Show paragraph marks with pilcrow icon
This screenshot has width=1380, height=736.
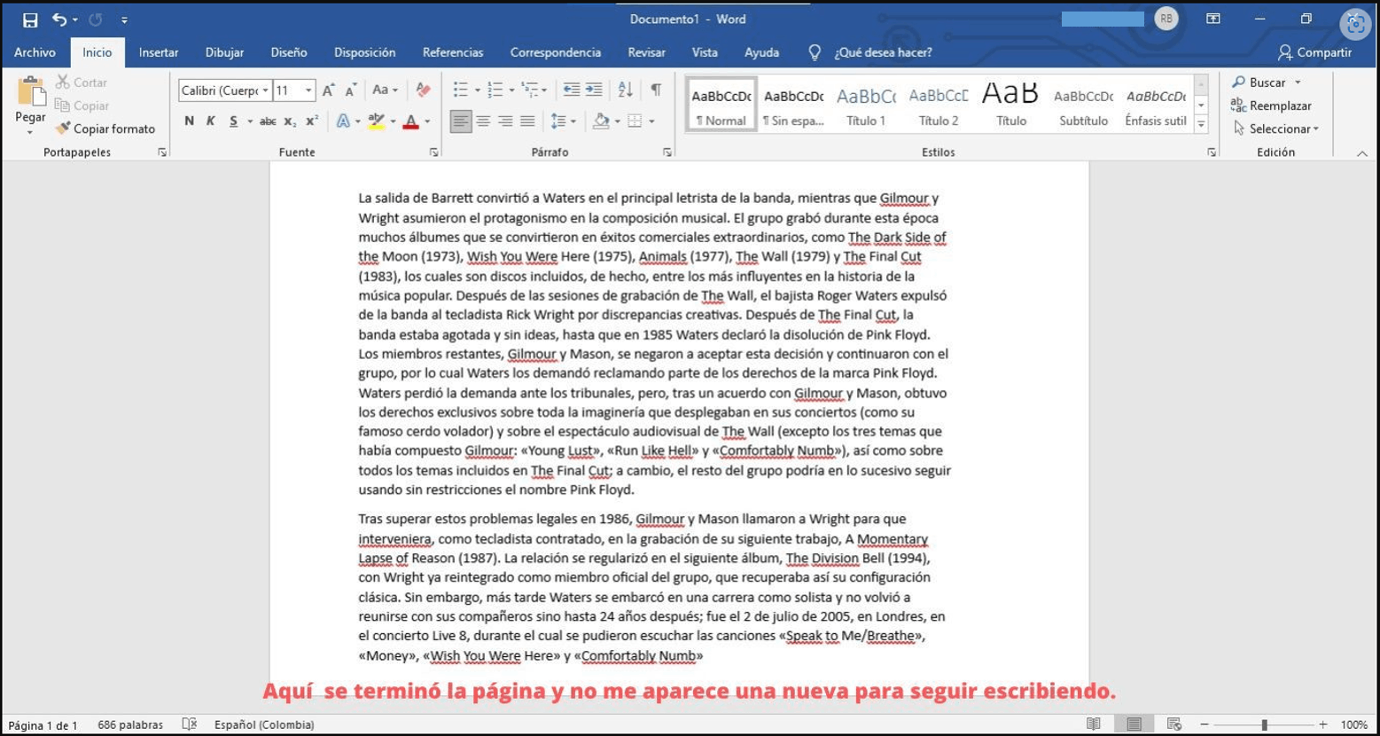(x=656, y=90)
